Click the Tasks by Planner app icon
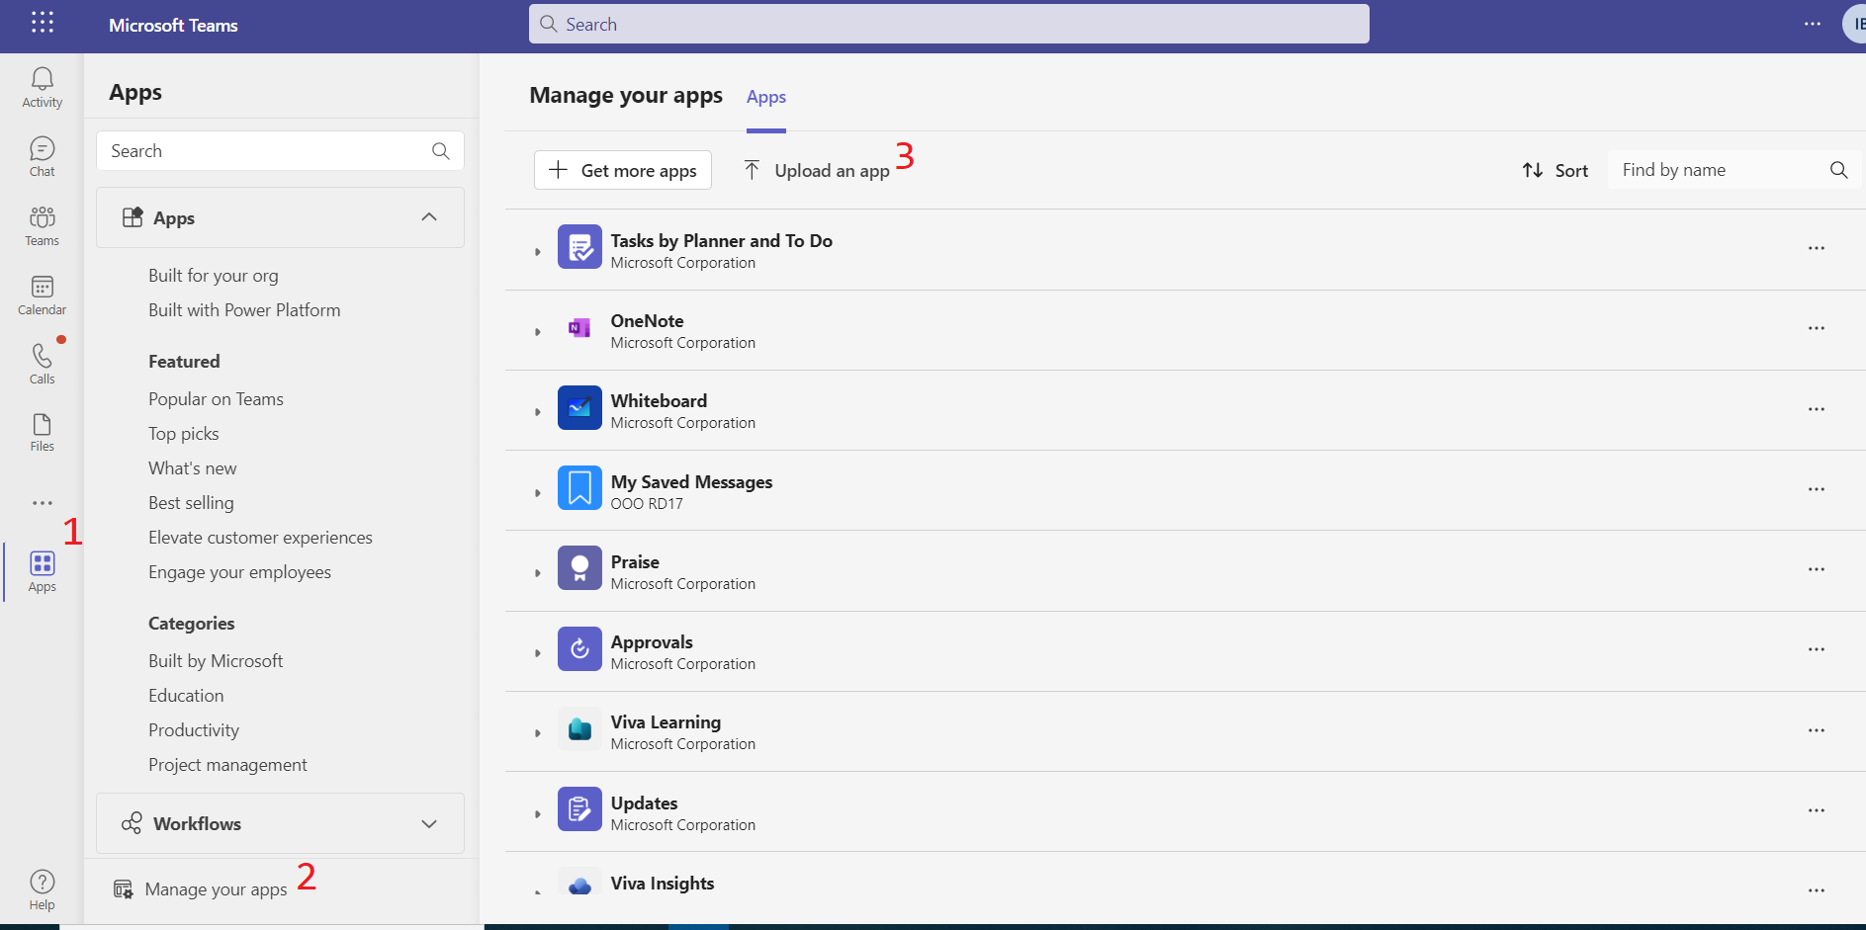This screenshot has height=930, width=1866. (x=579, y=247)
